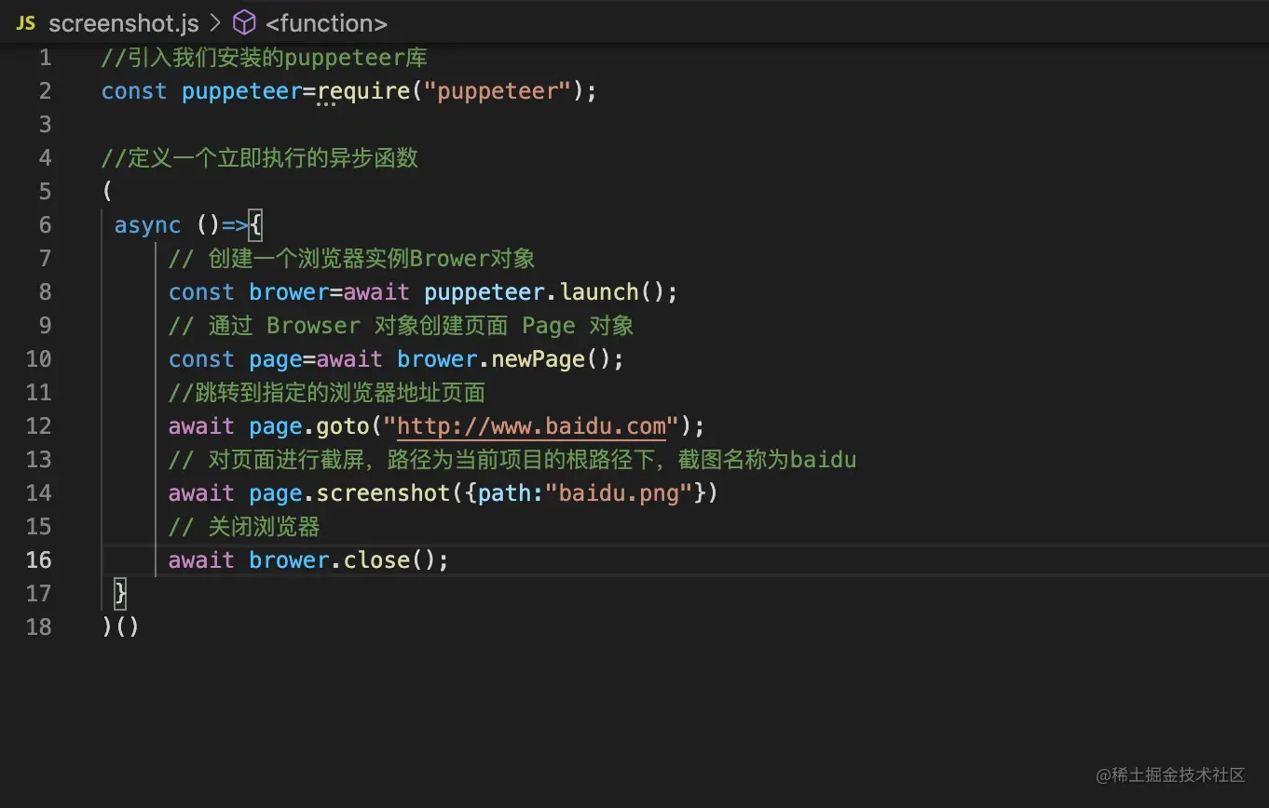Viewport: 1269px width, 808px height.
Task: Click the function cube symbol icon
Action: pyautogui.click(x=244, y=22)
